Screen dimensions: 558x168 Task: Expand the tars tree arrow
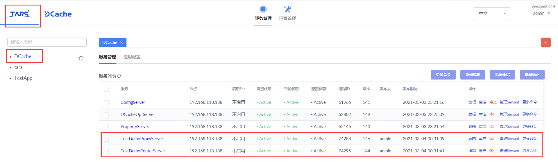point(10,67)
